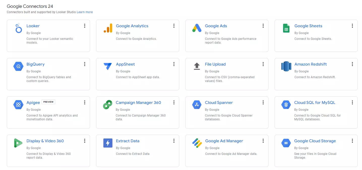Viewport: 362px width, 170px height.
Task: Select the Amazon Redshift connector title
Action: pos(311,64)
